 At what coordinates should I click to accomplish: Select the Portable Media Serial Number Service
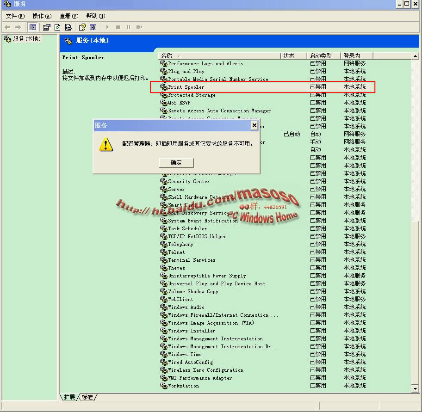click(x=218, y=79)
